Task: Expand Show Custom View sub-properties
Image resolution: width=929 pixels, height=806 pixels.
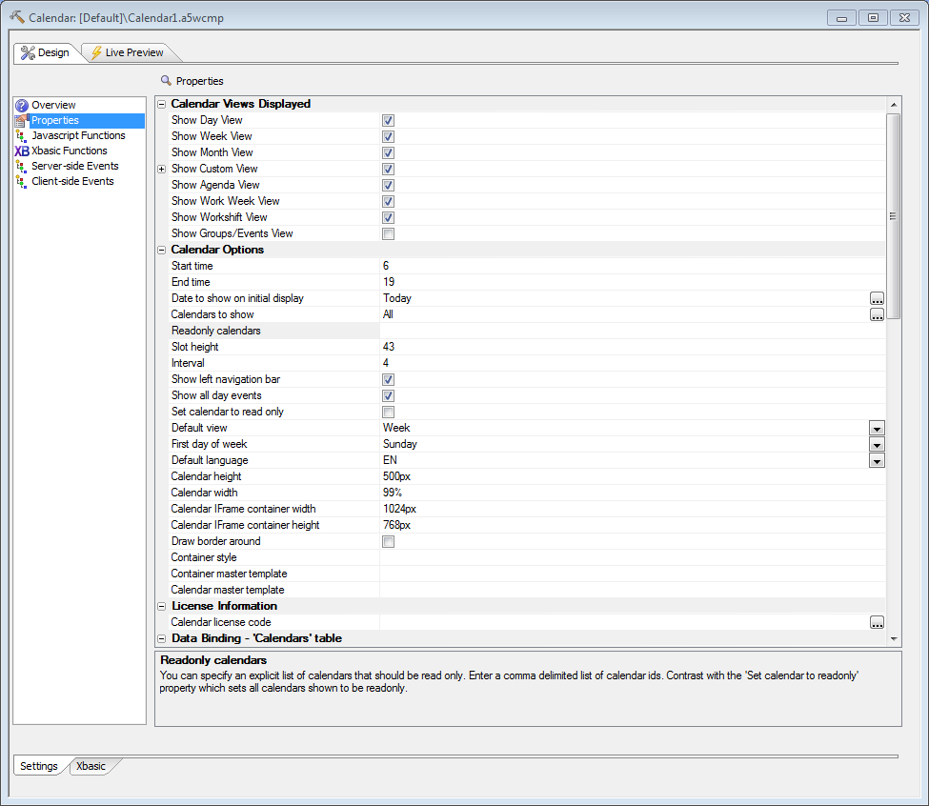Action: click(161, 169)
